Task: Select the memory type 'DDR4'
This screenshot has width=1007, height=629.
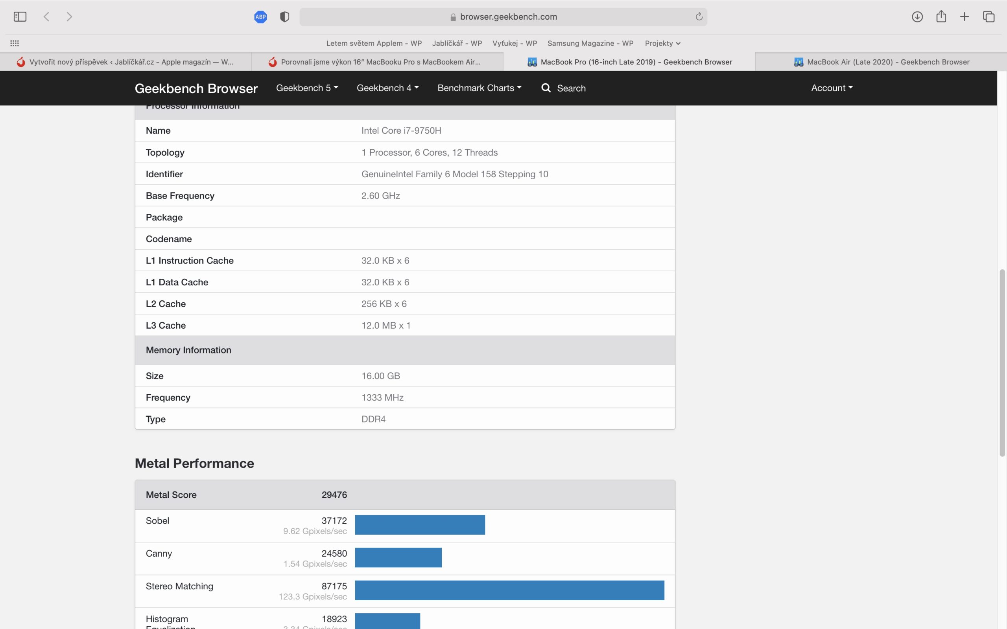Action: (373, 419)
